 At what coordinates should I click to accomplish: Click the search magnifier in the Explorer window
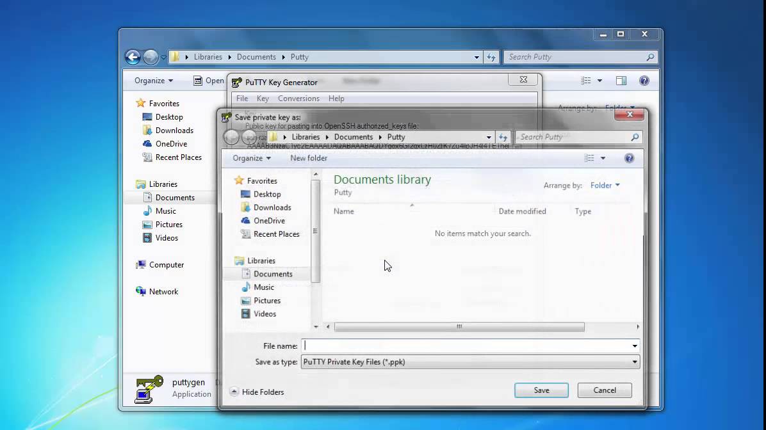point(650,57)
